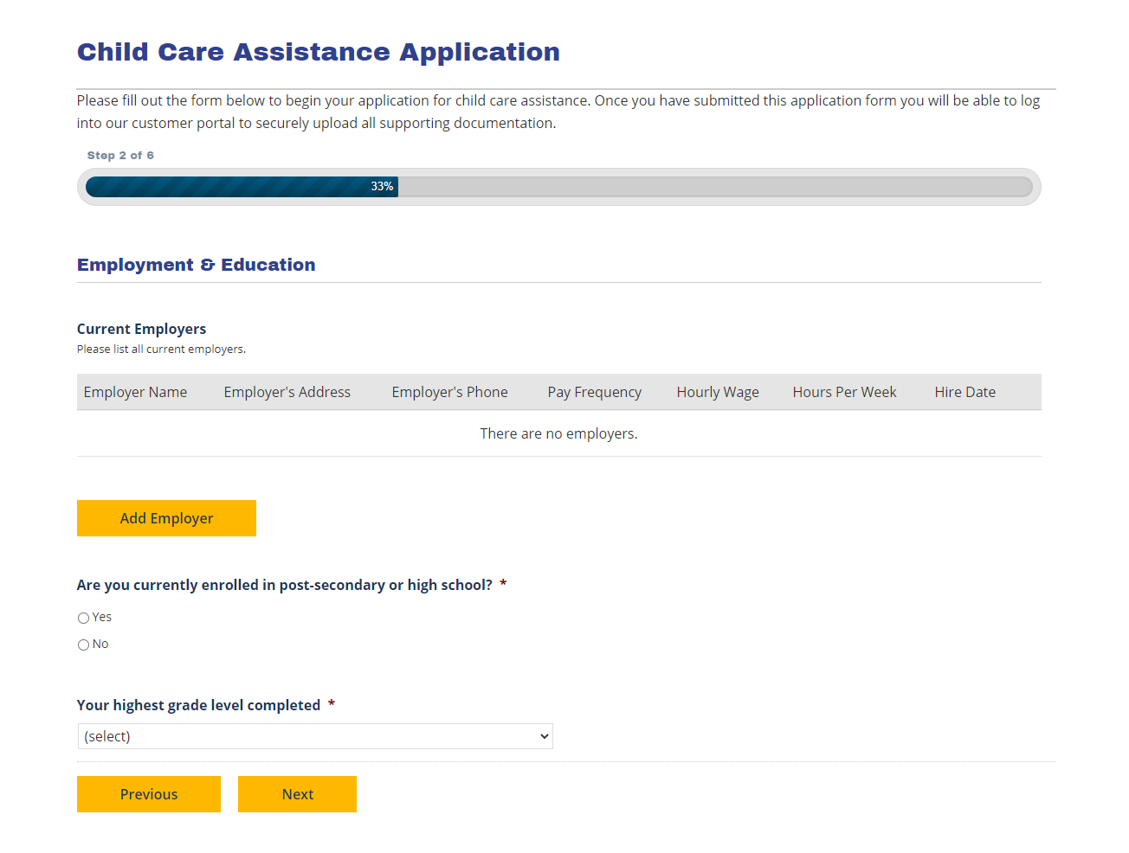
Task: Click the Employer's Address column header
Action: [x=287, y=392]
